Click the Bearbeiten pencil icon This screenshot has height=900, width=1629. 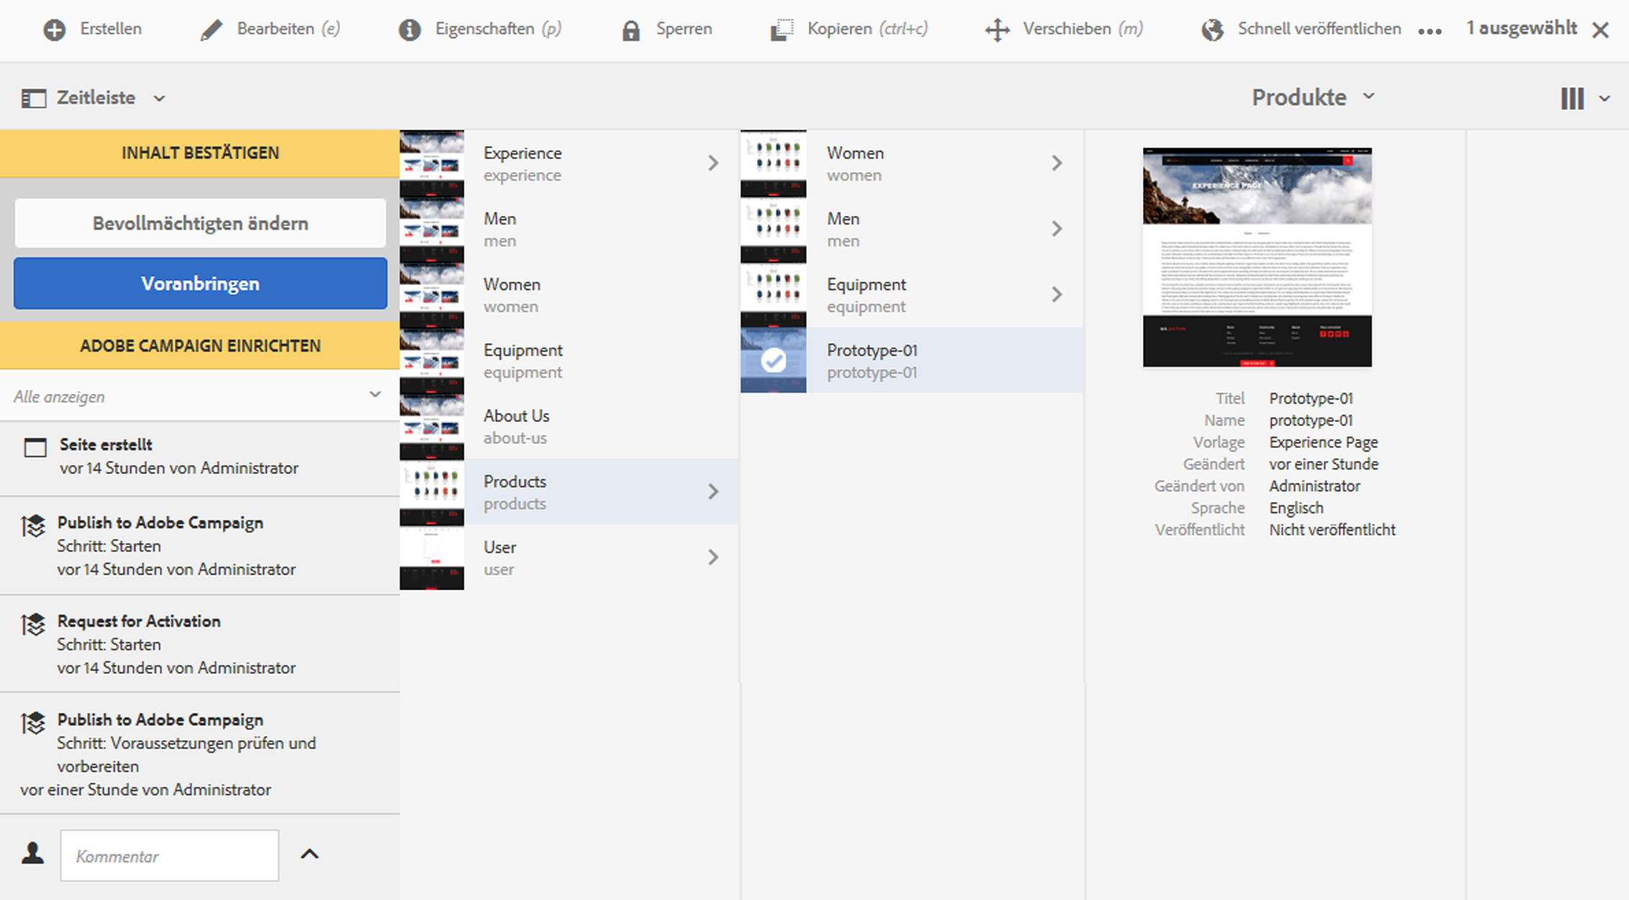pos(211,30)
